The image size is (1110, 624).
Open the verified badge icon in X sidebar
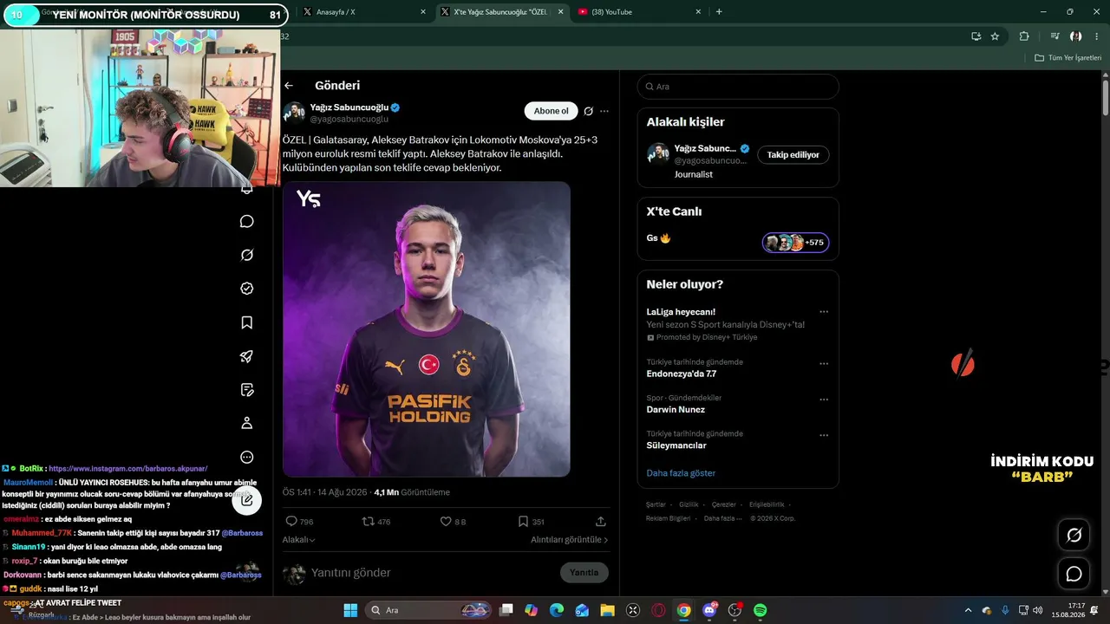(247, 289)
